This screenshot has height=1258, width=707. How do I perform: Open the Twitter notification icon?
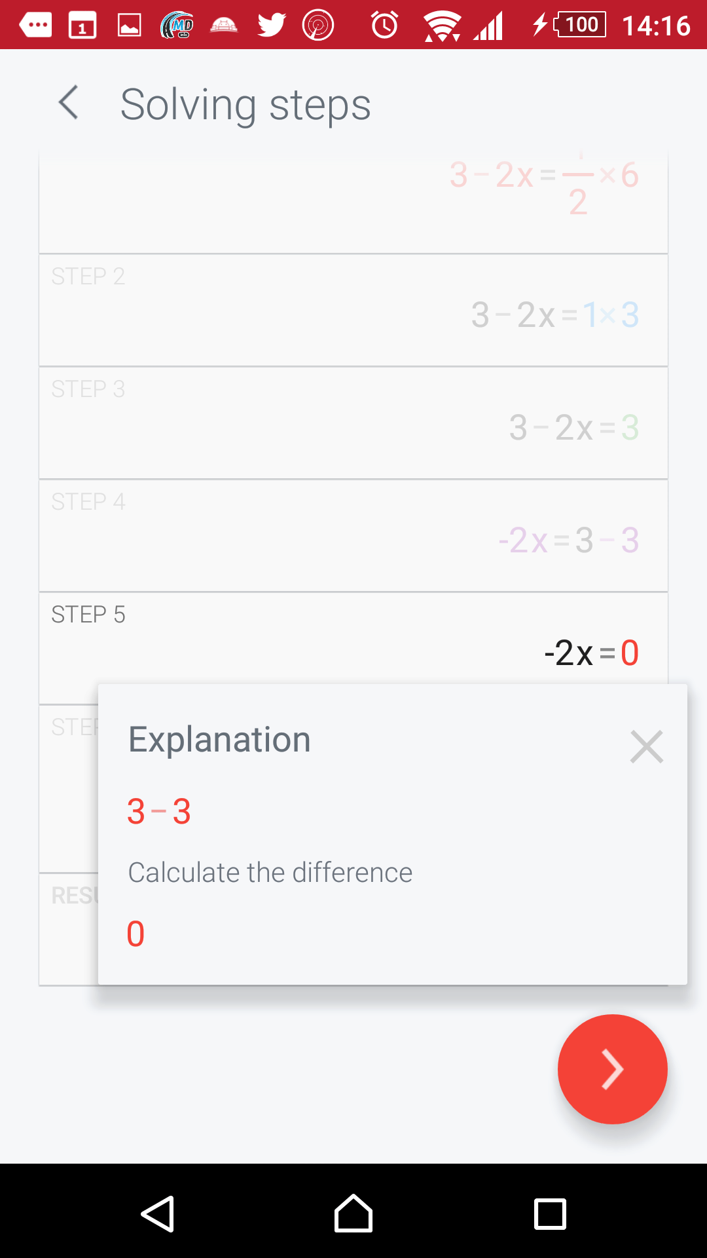pos(272,26)
